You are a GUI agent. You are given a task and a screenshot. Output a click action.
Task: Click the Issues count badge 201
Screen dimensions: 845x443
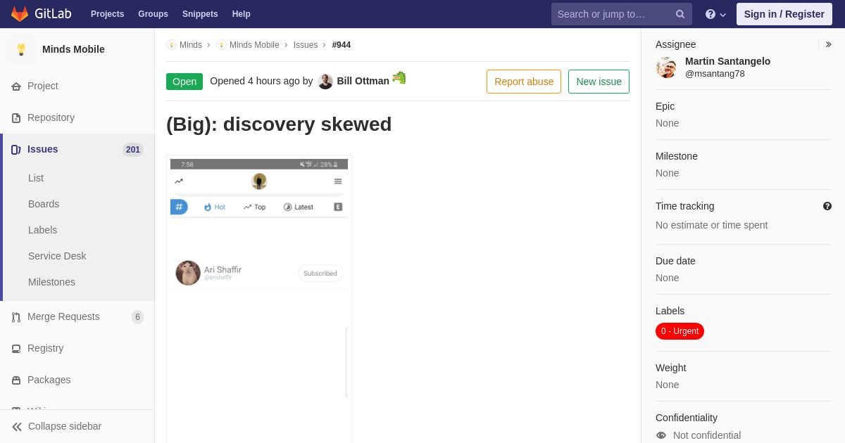coord(133,150)
